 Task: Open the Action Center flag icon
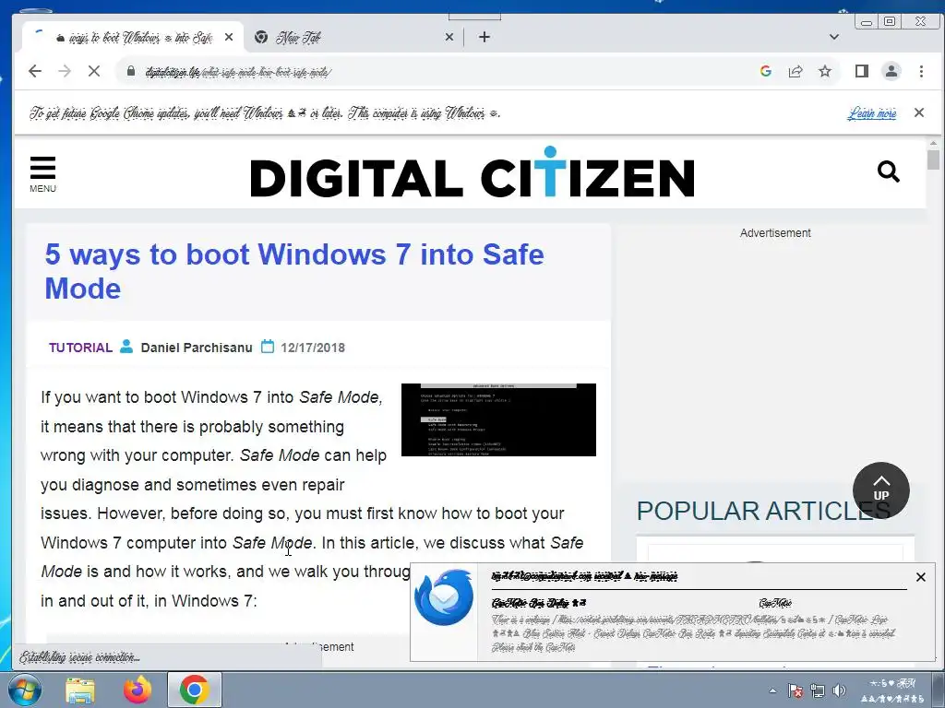[795, 690]
